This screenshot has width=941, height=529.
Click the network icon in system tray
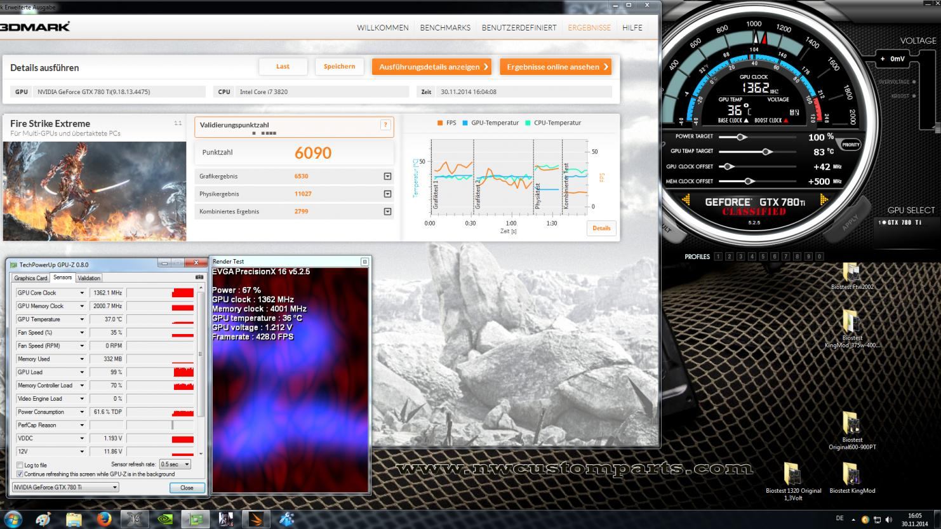[877, 519]
